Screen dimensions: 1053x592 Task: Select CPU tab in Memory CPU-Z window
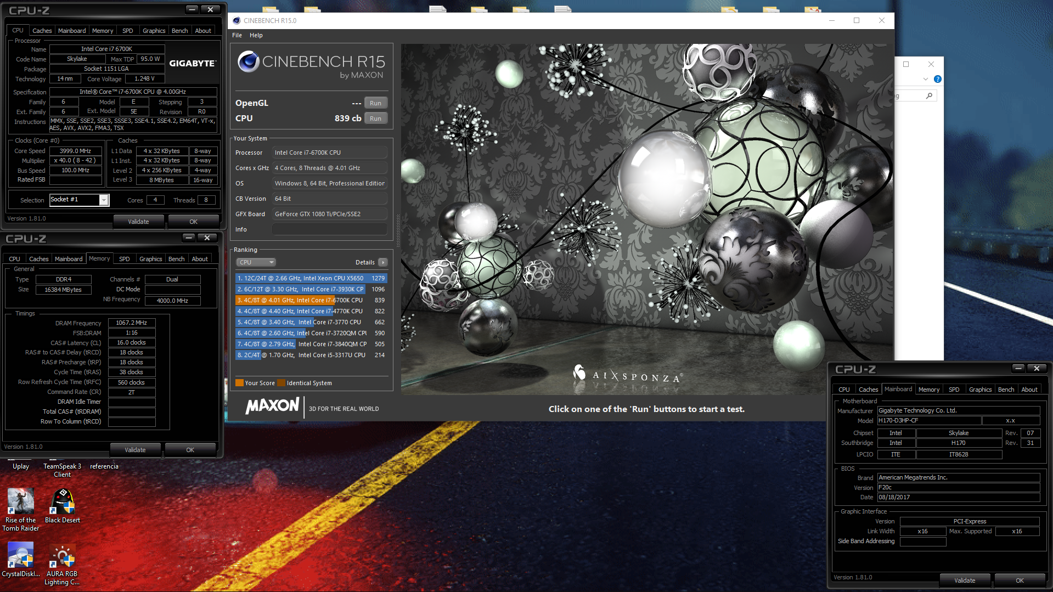point(14,259)
